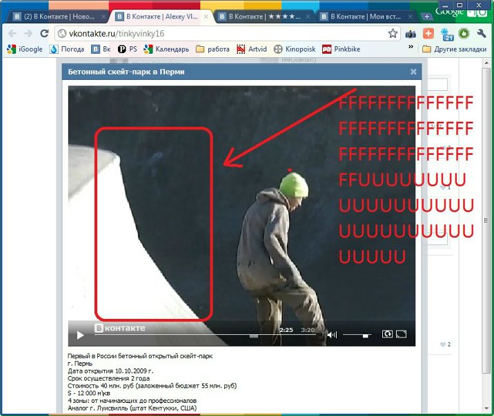Bookmark this page with the star icon
Viewport: 494px width, 416px height.
(x=393, y=33)
